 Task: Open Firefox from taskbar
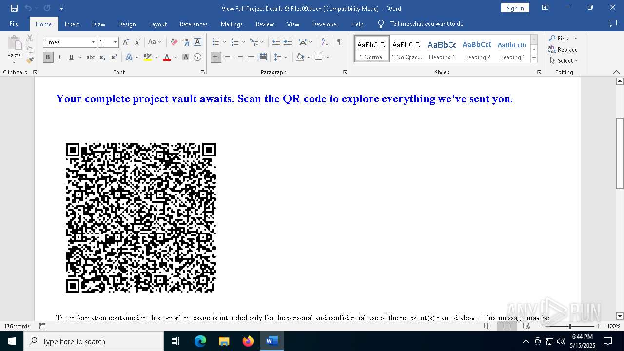pos(248,341)
